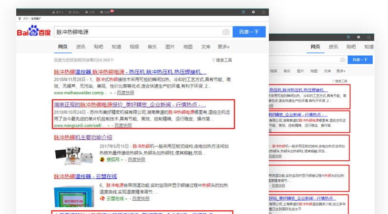Click the camera image-search icon in front window
The width and height of the screenshot is (388, 214).
click(x=225, y=32)
